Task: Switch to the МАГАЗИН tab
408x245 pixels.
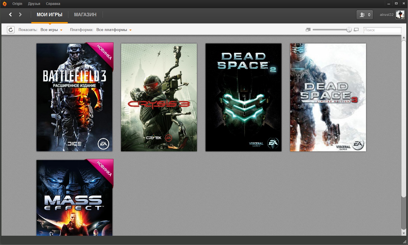Action: pyautogui.click(x=85, y=14)
